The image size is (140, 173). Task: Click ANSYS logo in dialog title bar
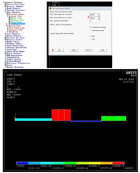(x=51, y=8)
